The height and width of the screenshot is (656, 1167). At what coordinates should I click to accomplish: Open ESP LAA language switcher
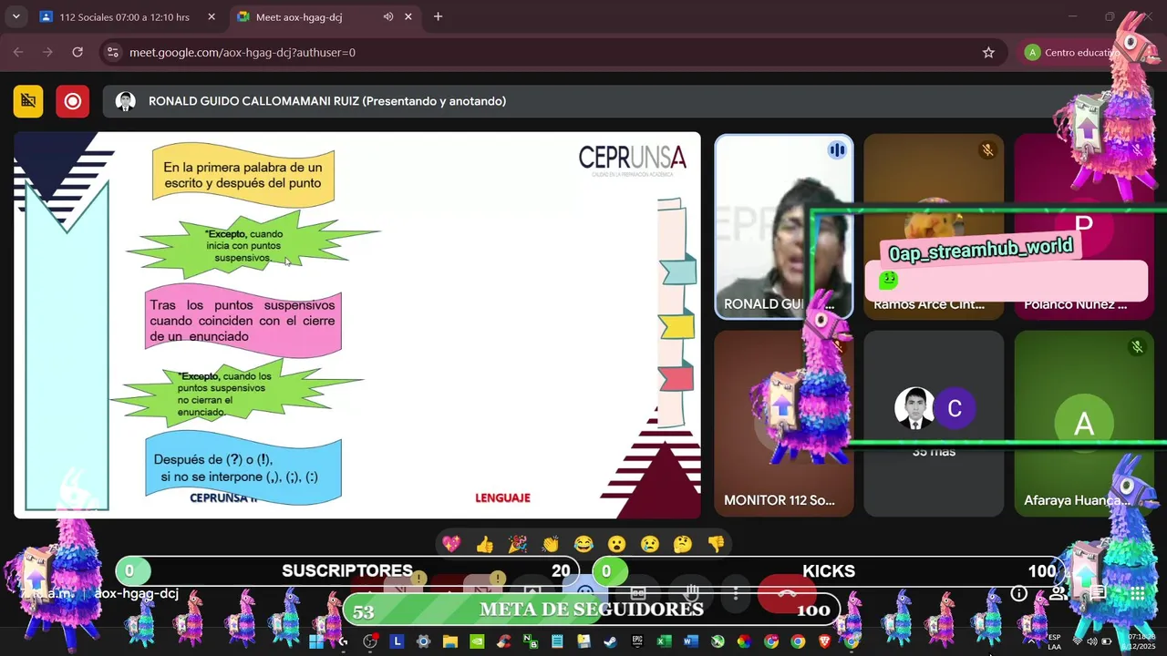1054,641
